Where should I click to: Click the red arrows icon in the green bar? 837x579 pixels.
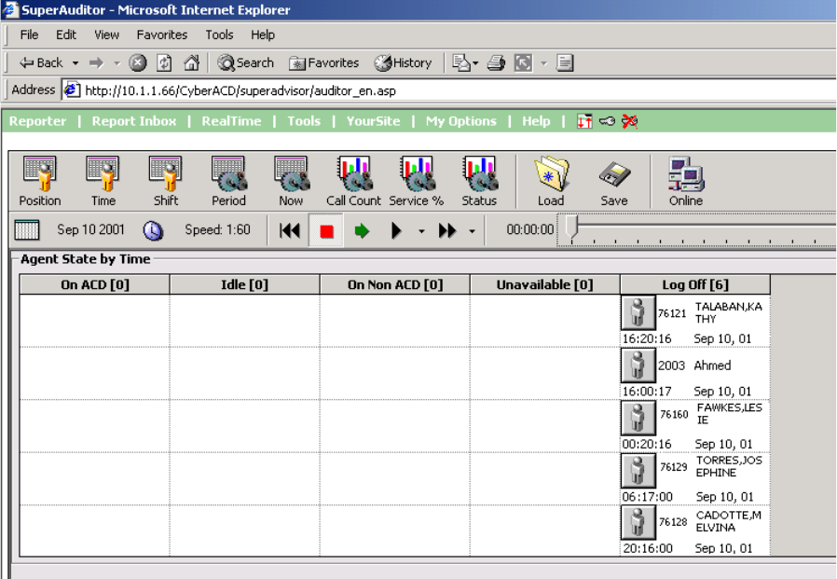point(584,121)
